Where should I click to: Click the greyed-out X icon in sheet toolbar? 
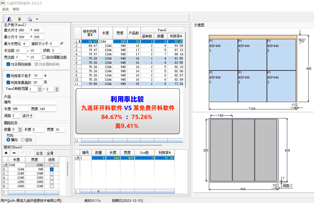(x=30, y=153)
